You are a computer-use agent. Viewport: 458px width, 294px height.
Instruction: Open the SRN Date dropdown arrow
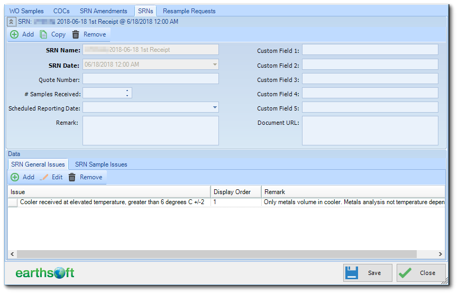point(215,65)
